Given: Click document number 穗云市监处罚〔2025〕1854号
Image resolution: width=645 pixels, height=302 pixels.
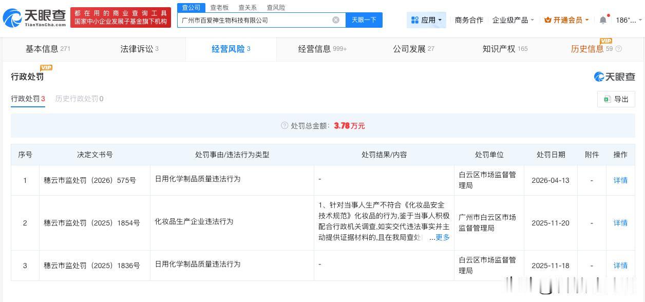Looking at the screenshot, I should point(92,223).
